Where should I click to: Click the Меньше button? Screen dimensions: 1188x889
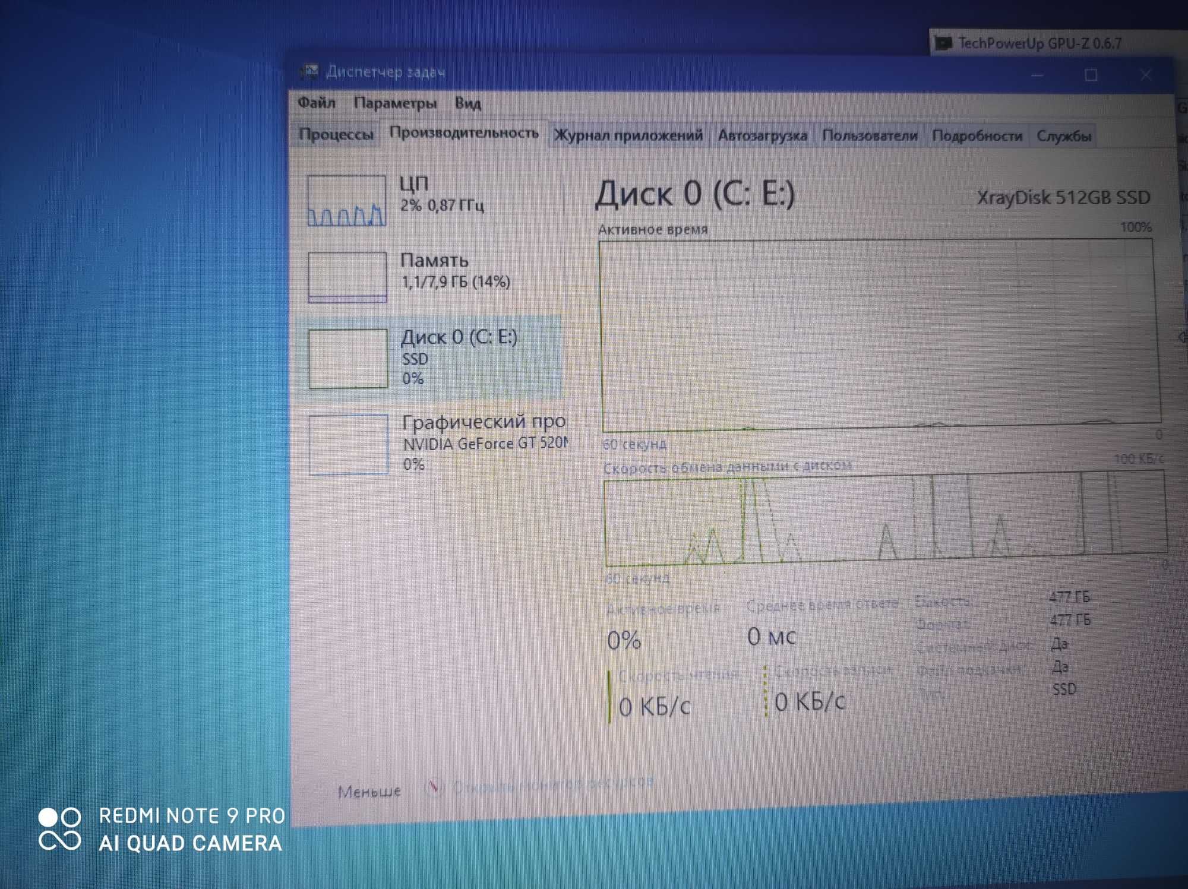(369, 792)
